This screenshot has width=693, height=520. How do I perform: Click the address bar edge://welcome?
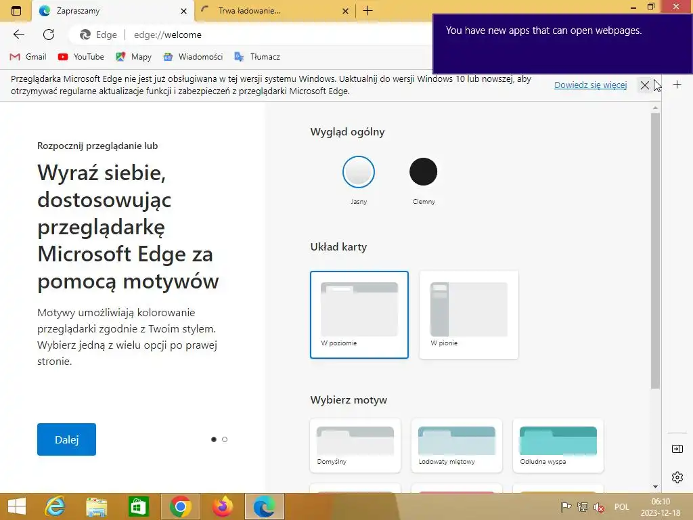(252, 35)
